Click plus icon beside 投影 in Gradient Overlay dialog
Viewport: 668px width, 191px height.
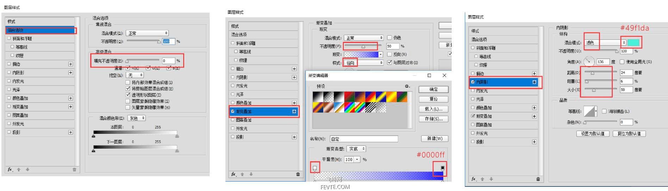(294, 137)
